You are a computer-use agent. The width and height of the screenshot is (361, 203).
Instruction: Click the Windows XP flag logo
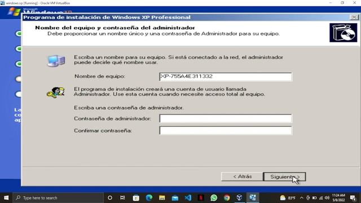click(14, 11)
